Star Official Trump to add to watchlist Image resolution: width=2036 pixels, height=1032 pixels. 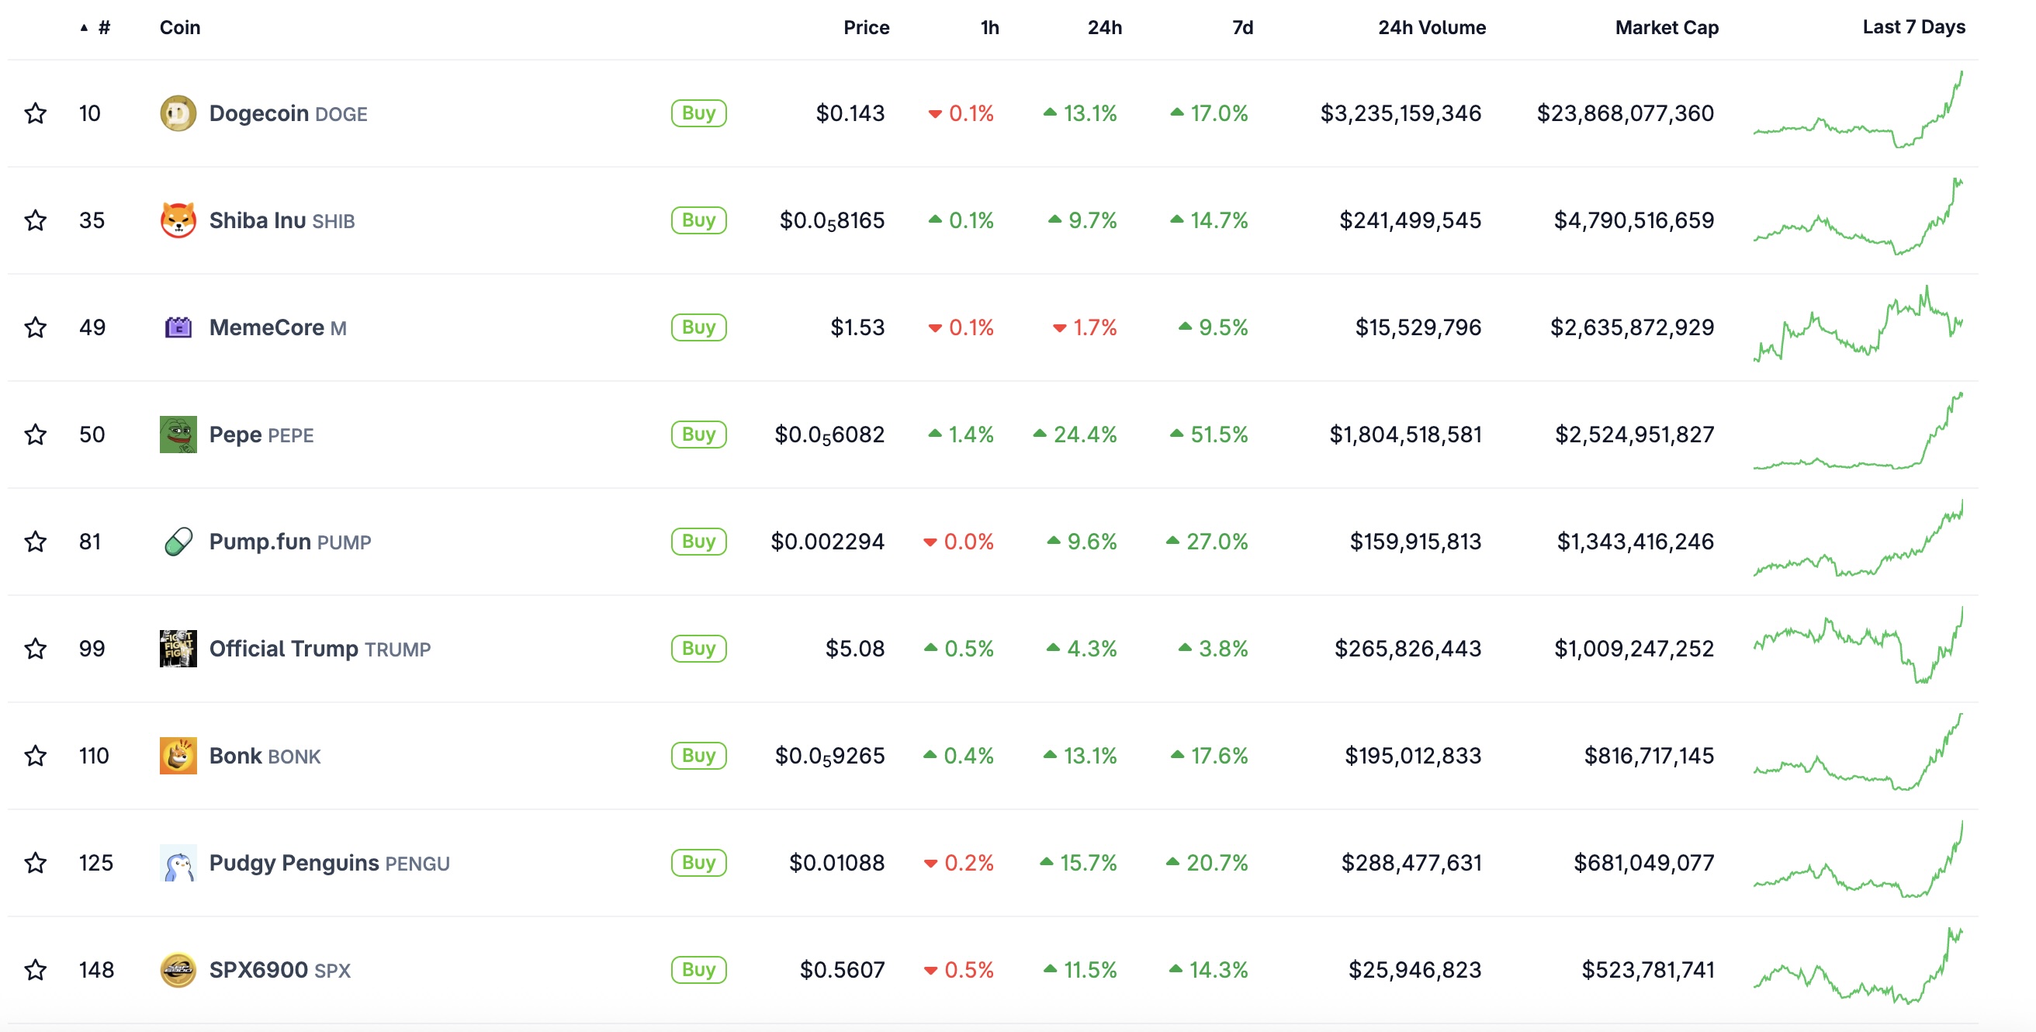[36, 649]
